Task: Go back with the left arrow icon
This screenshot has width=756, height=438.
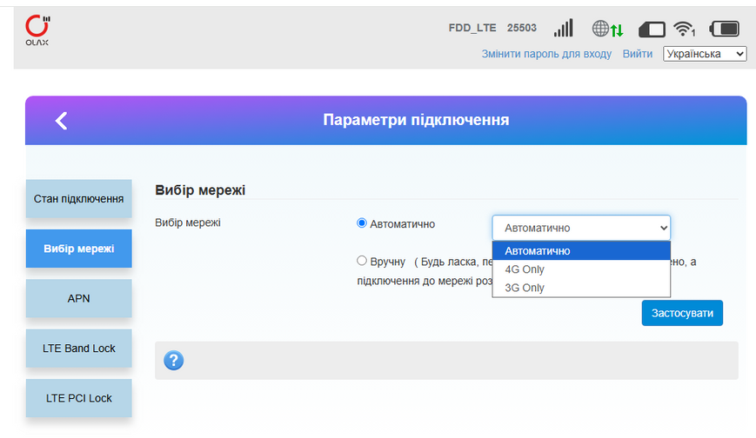Action: pos(61,121)
